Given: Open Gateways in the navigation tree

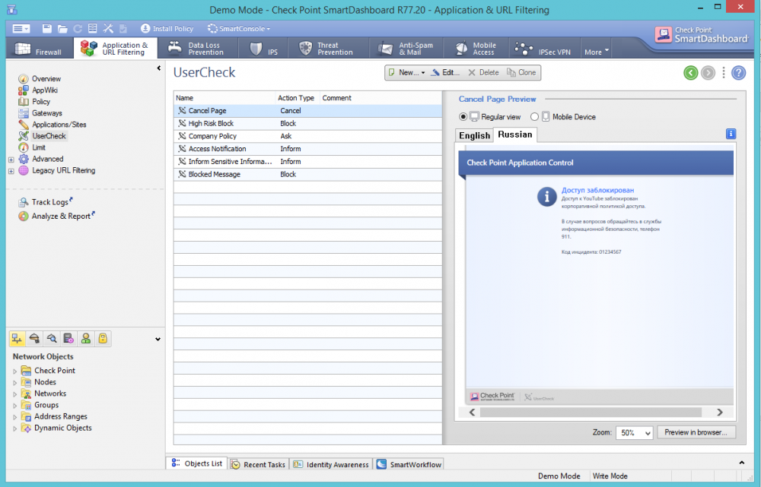Looking at the screenshot, I should click(46, 113).
